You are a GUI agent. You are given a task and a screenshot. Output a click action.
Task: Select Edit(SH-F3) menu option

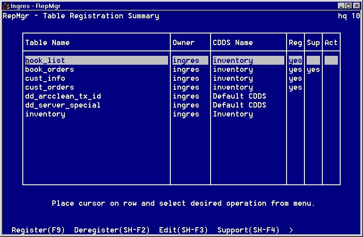tap(183, 230)
